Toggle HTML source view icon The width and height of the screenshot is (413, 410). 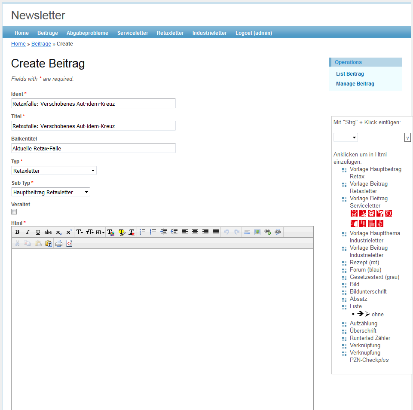point(69,243)
